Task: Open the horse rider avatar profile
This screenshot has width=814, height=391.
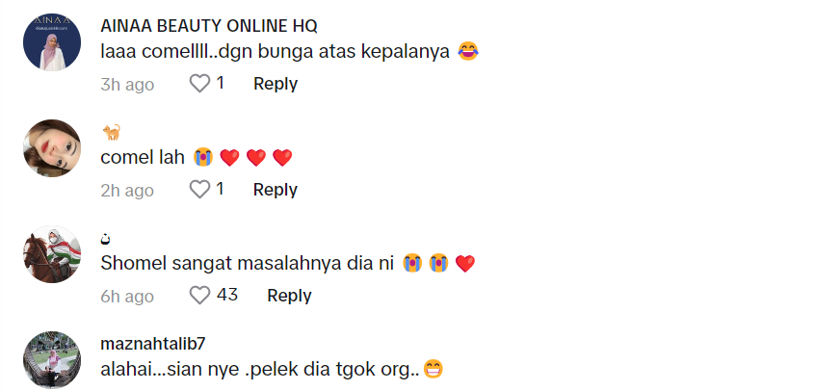Action: (x=52, y=254)
